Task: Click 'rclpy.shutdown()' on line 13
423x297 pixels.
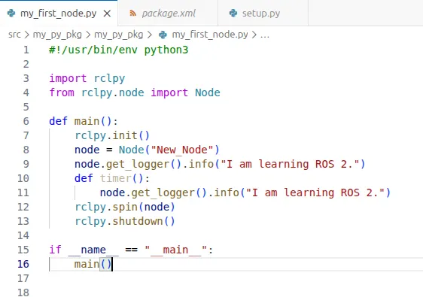Action: (x=125, y=221)
